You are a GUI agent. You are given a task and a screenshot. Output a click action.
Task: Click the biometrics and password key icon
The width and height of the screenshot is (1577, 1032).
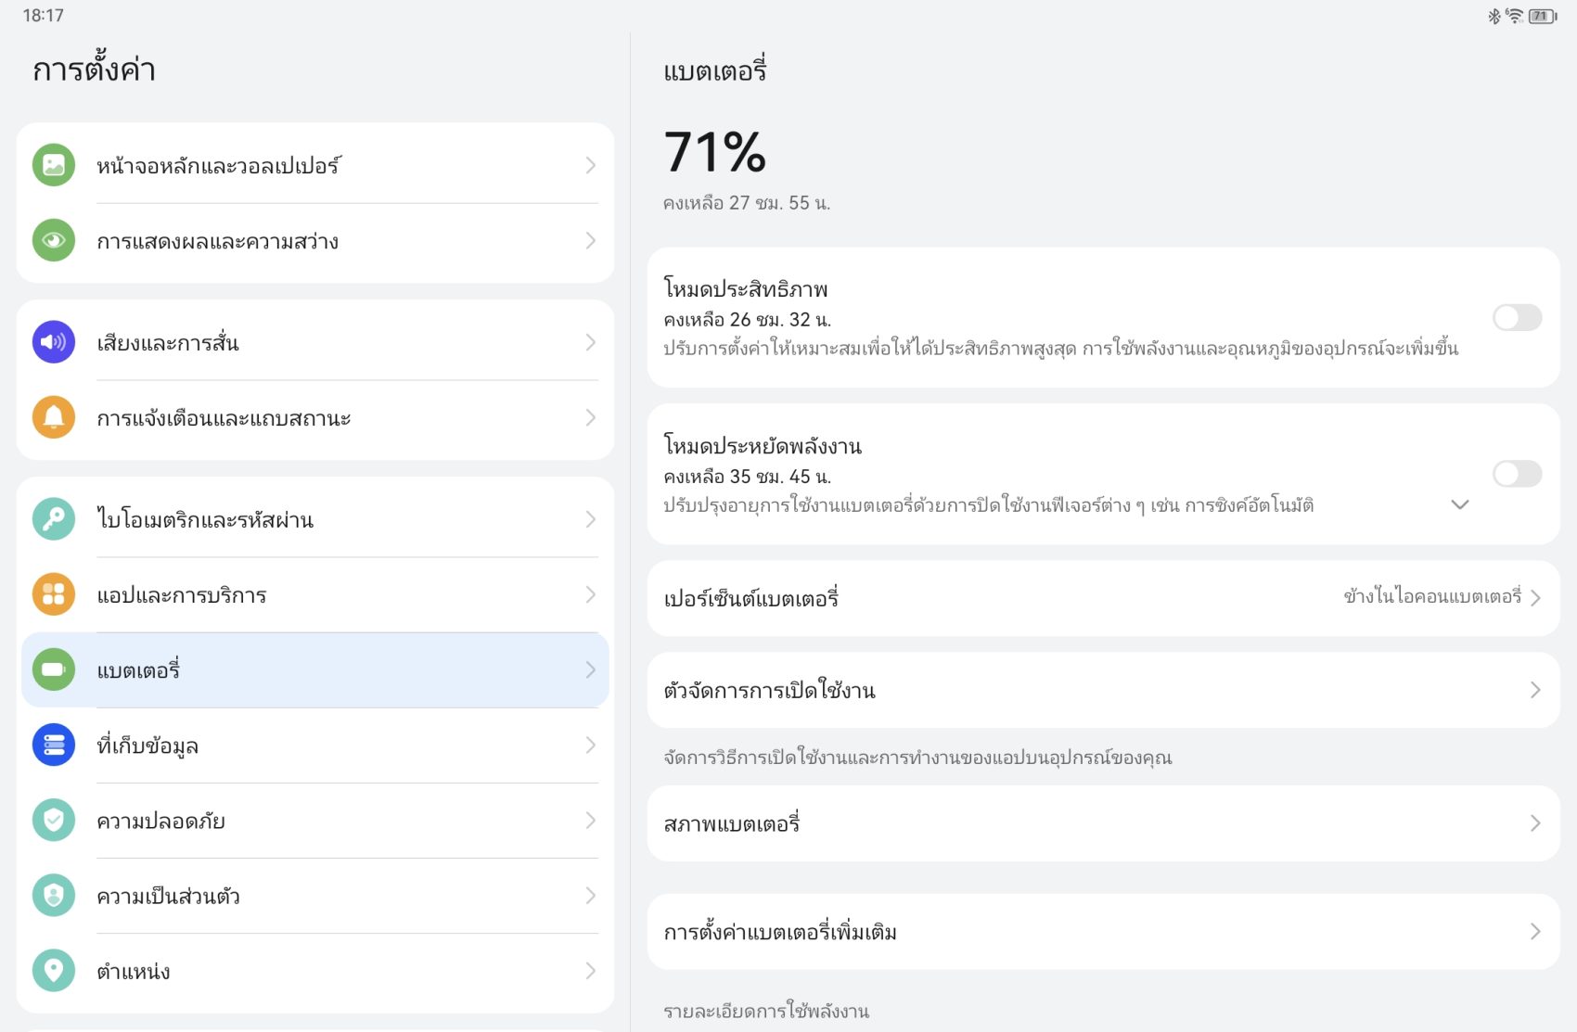[54, 519]
